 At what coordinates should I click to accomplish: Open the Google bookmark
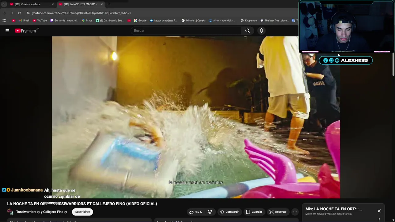click(140, 21)
